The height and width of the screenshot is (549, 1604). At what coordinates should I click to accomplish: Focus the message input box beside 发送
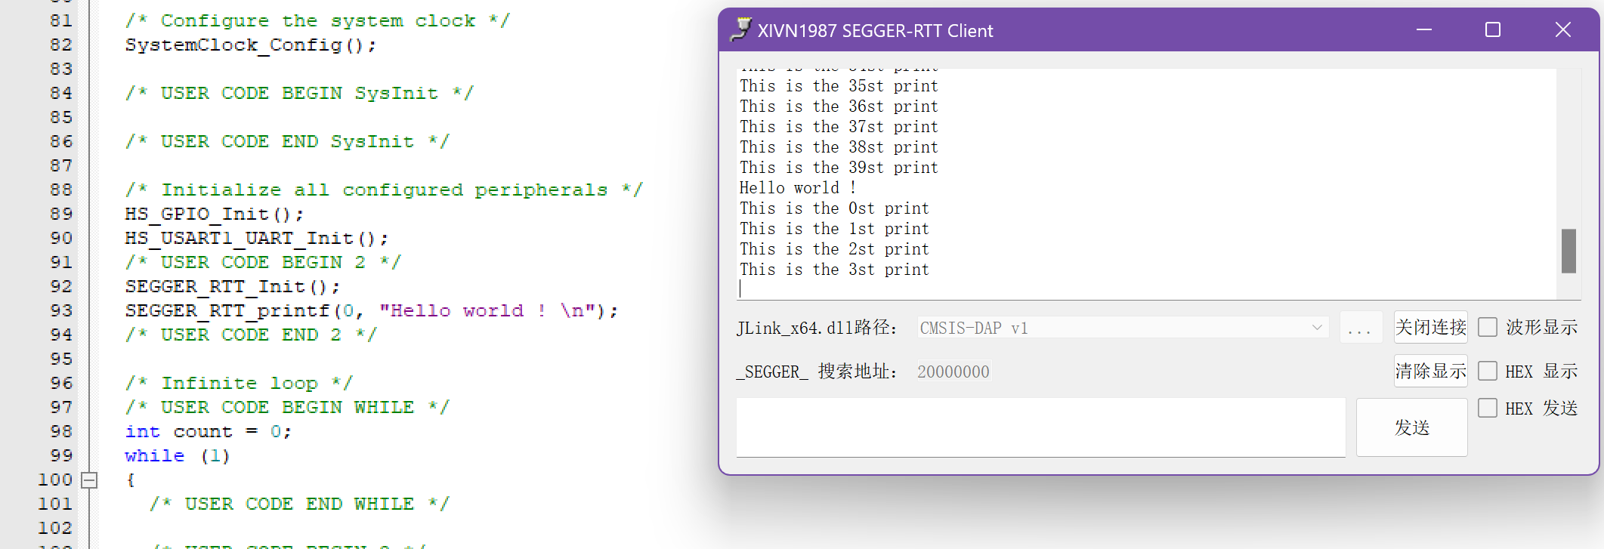(x=1040, y=427)
